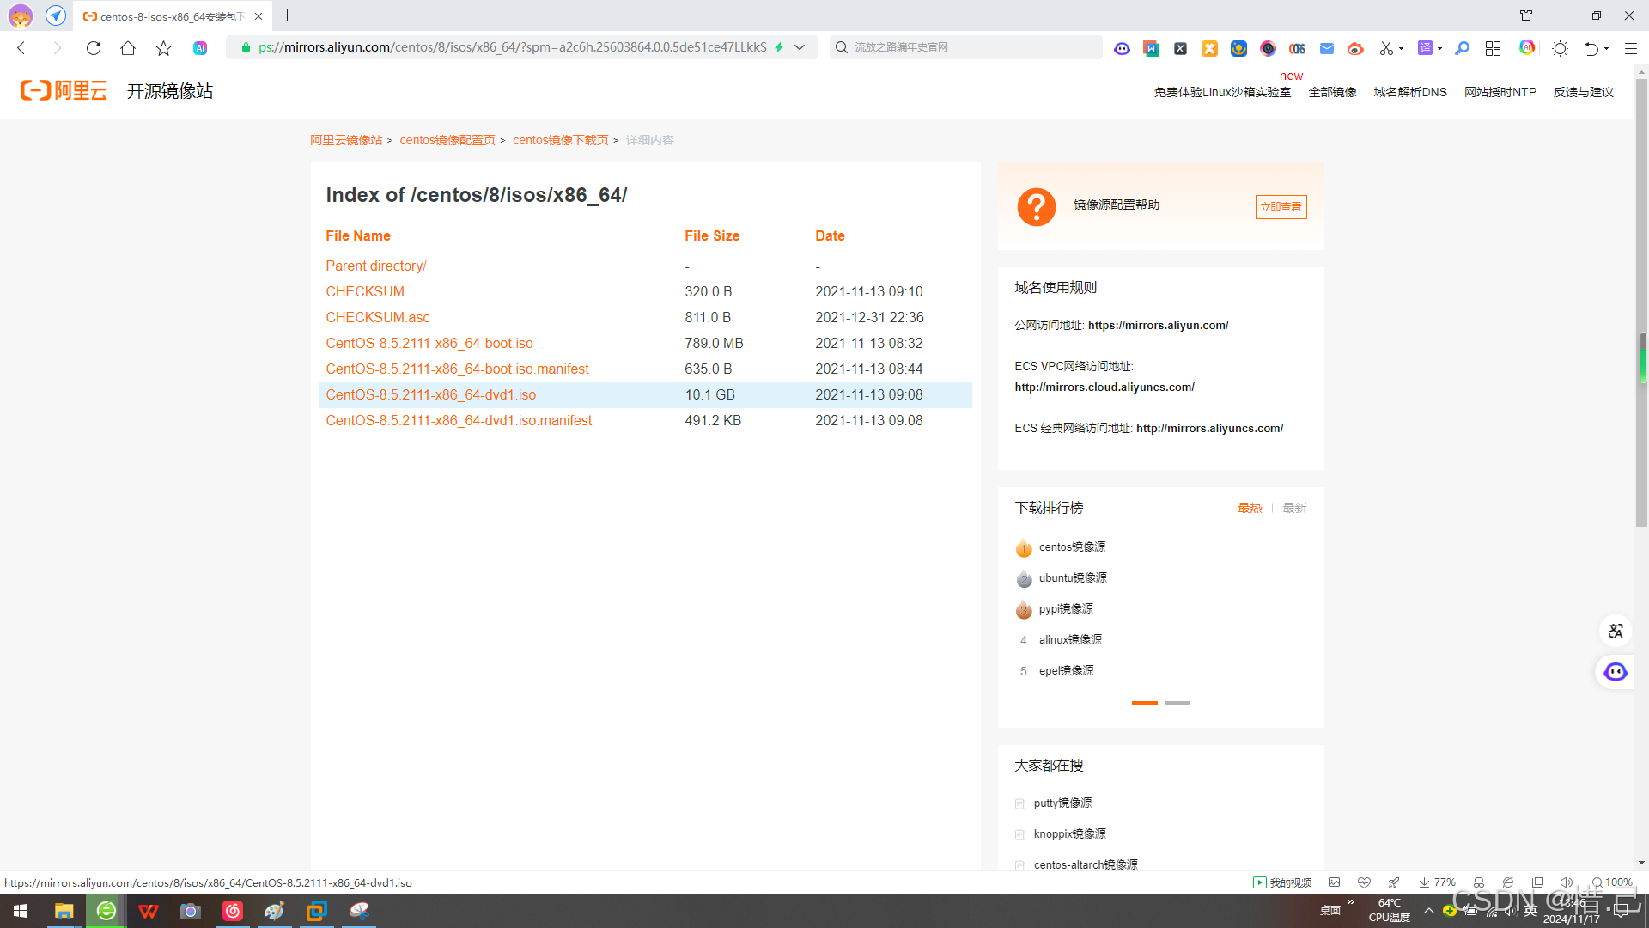This screenshot has height=928, width=1649.
Task: Switch ranking to 最新 tab
Action: point(1294,508)
